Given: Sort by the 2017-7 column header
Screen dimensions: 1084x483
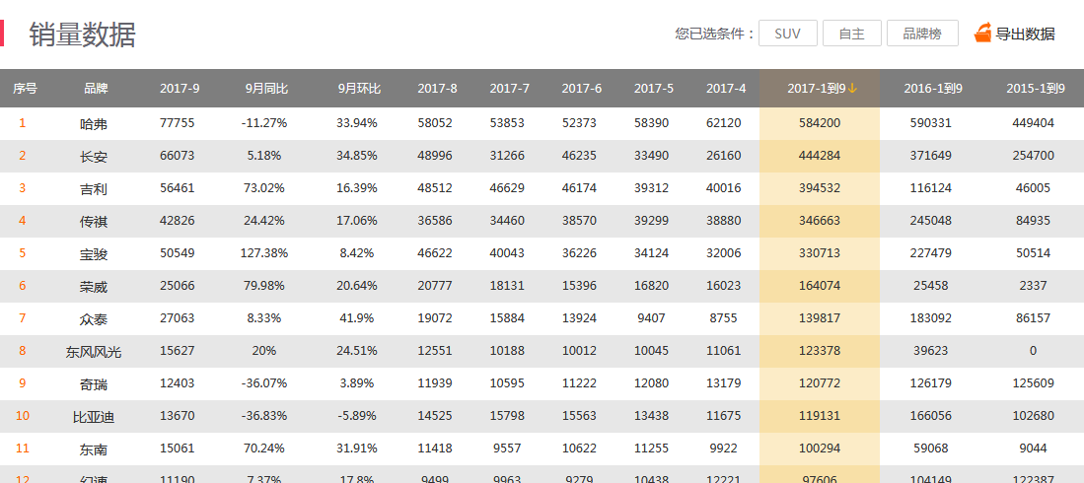Looking at the screenshot, I should click(x=510, y=89).
